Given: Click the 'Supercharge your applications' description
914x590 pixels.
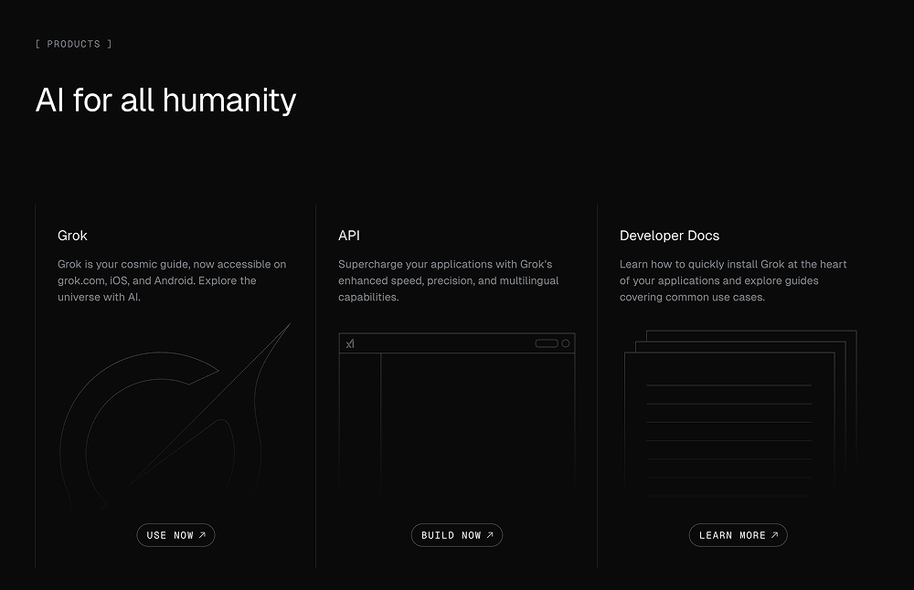Looking at the screenshot, I should 448,280.
